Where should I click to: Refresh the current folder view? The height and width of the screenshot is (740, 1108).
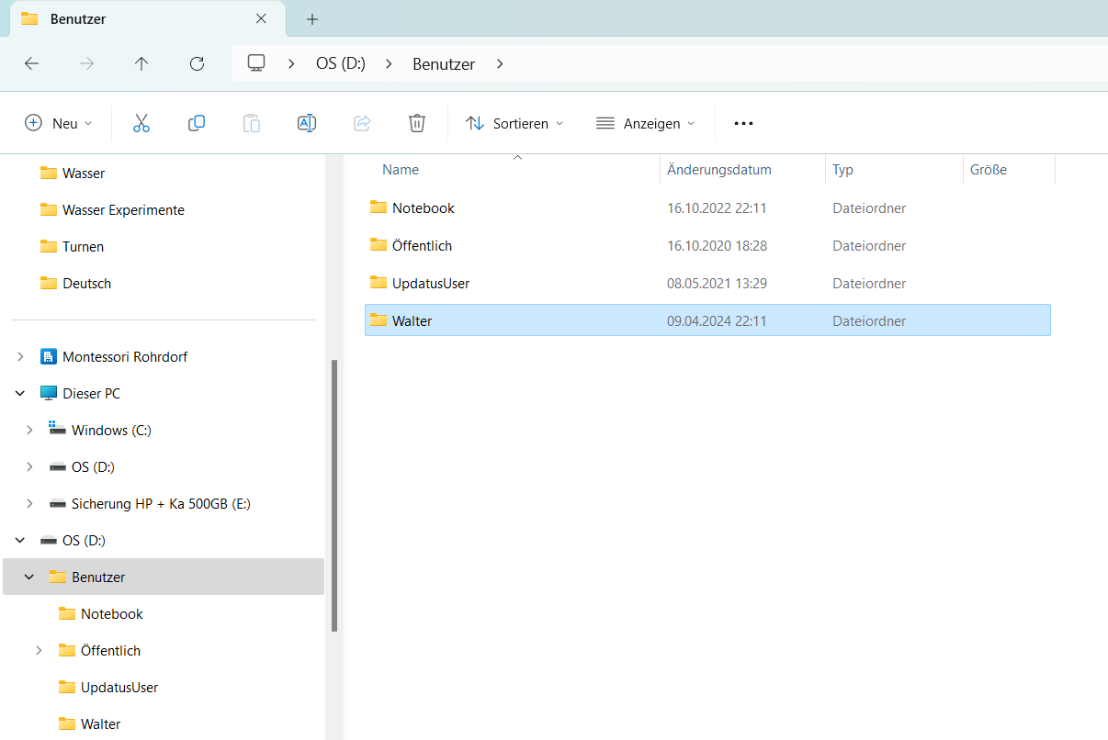coord(197,63)
